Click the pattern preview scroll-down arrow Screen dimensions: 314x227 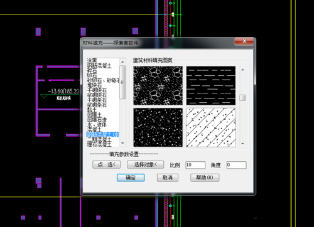coord(242,144)
